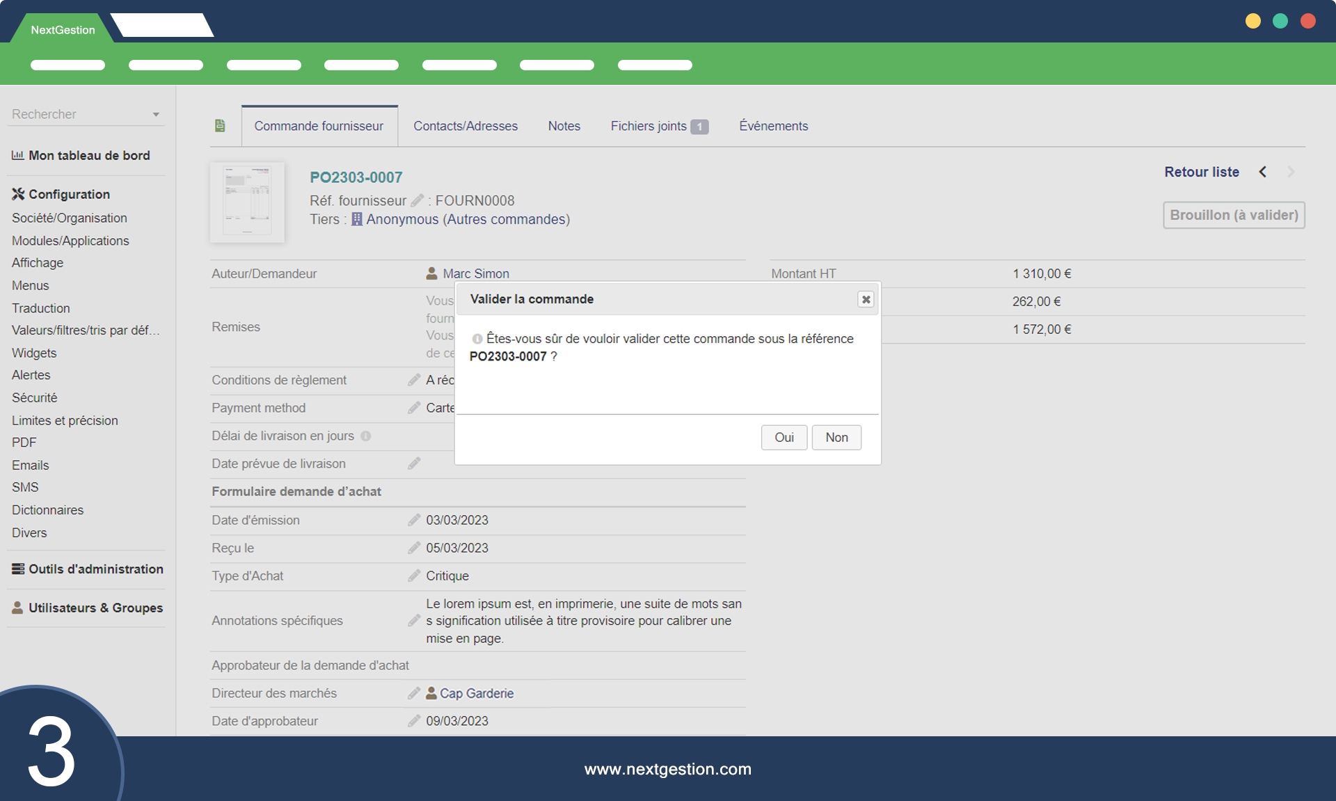Open the Anonymous third-party link
This screenshot has height=801, width=1336.
[x=401, y=219]
